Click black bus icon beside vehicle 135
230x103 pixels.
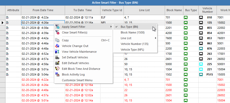(201, 23)
